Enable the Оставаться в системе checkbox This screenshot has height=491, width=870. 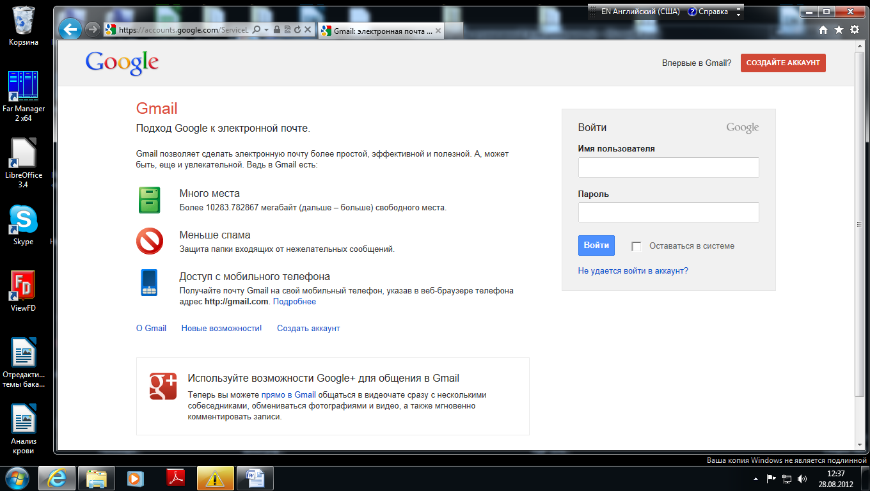[637, 246]
